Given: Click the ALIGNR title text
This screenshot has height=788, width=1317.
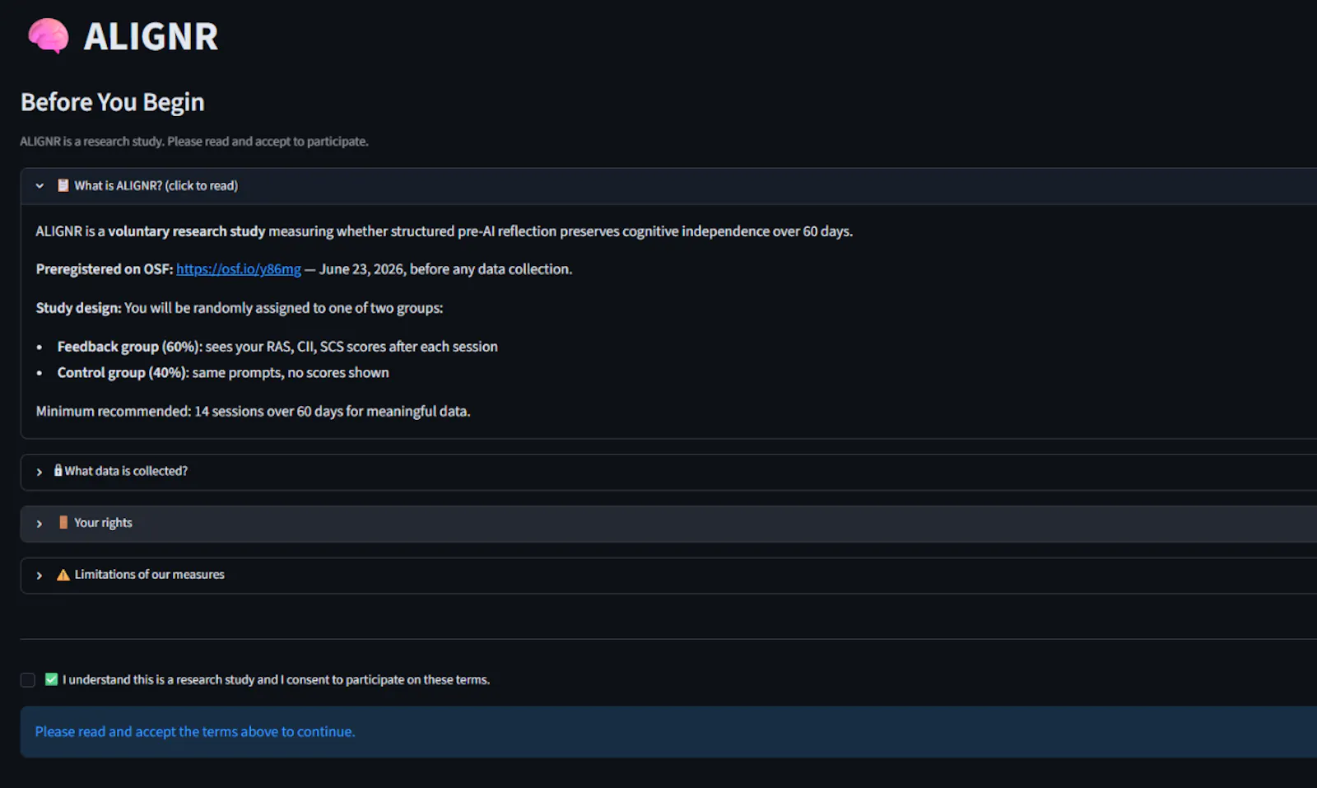Looking at the screenshot, I should (151, 36).
